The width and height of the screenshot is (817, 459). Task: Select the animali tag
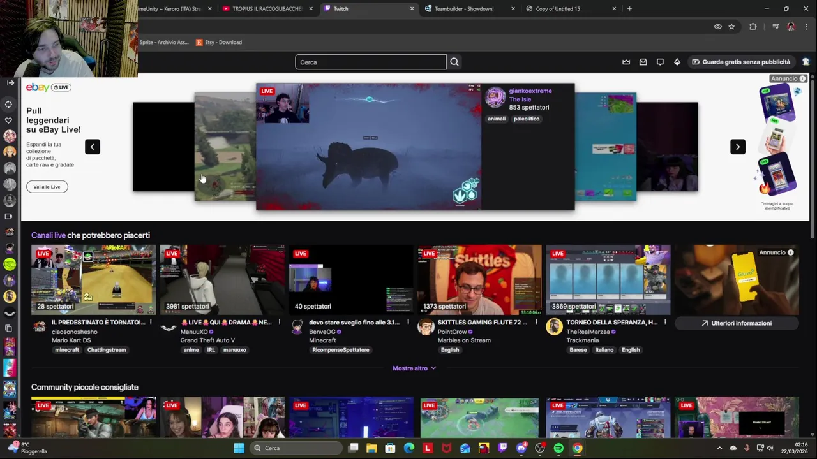[497, 119]
